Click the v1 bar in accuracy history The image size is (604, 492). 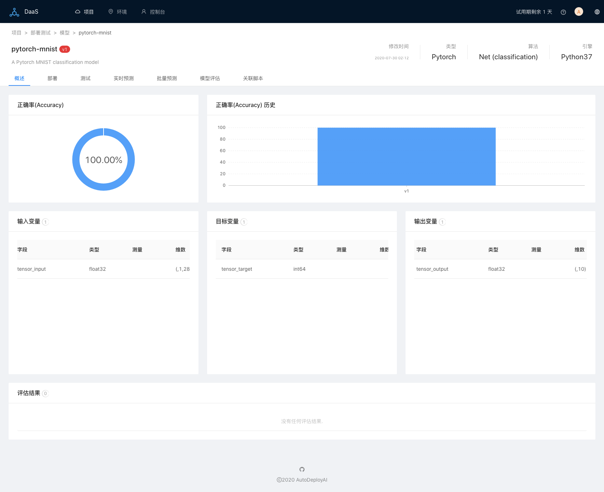pyautogui.click(x=407, y=157)
